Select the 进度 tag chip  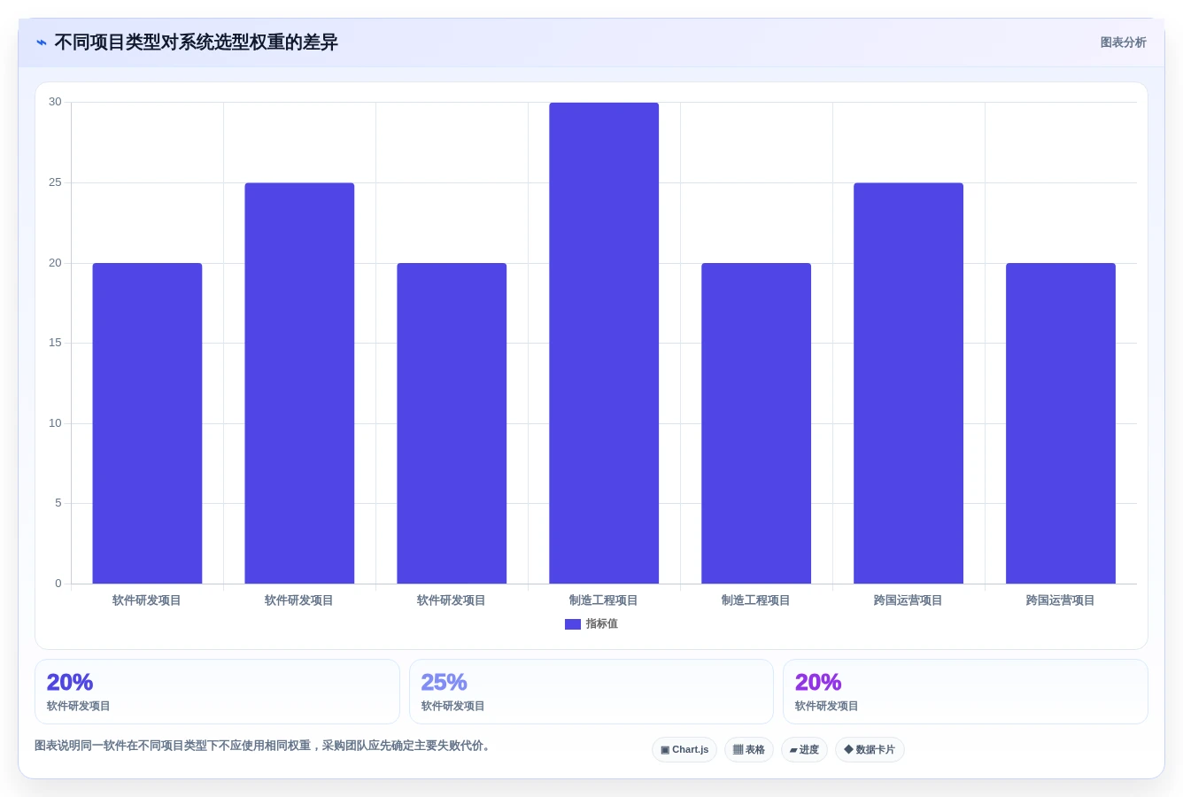click(804, 750)
